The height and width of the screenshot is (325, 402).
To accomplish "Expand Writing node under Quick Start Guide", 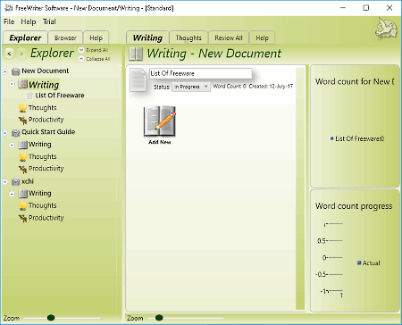I will (x=12, y=145).
